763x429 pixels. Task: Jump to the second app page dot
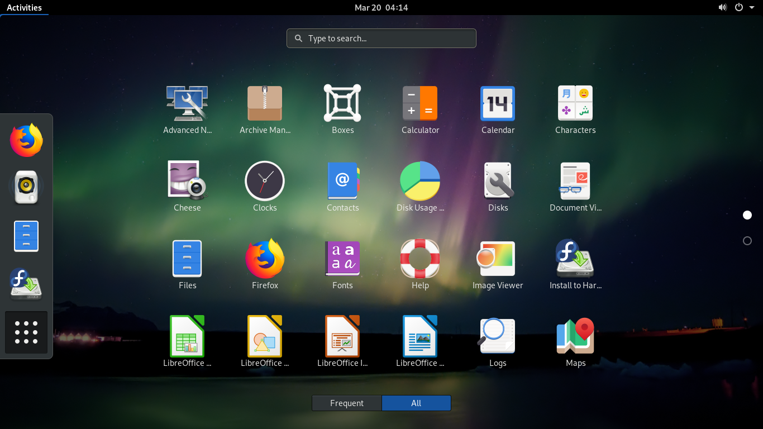(747, 241)
